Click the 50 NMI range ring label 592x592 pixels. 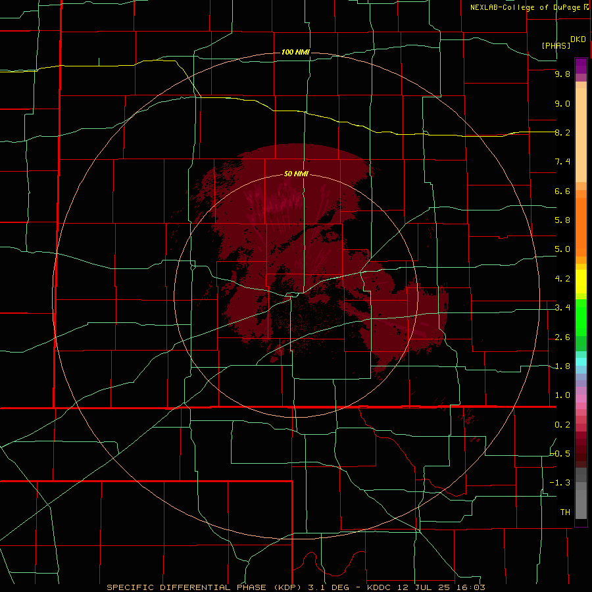pos(296,174)
